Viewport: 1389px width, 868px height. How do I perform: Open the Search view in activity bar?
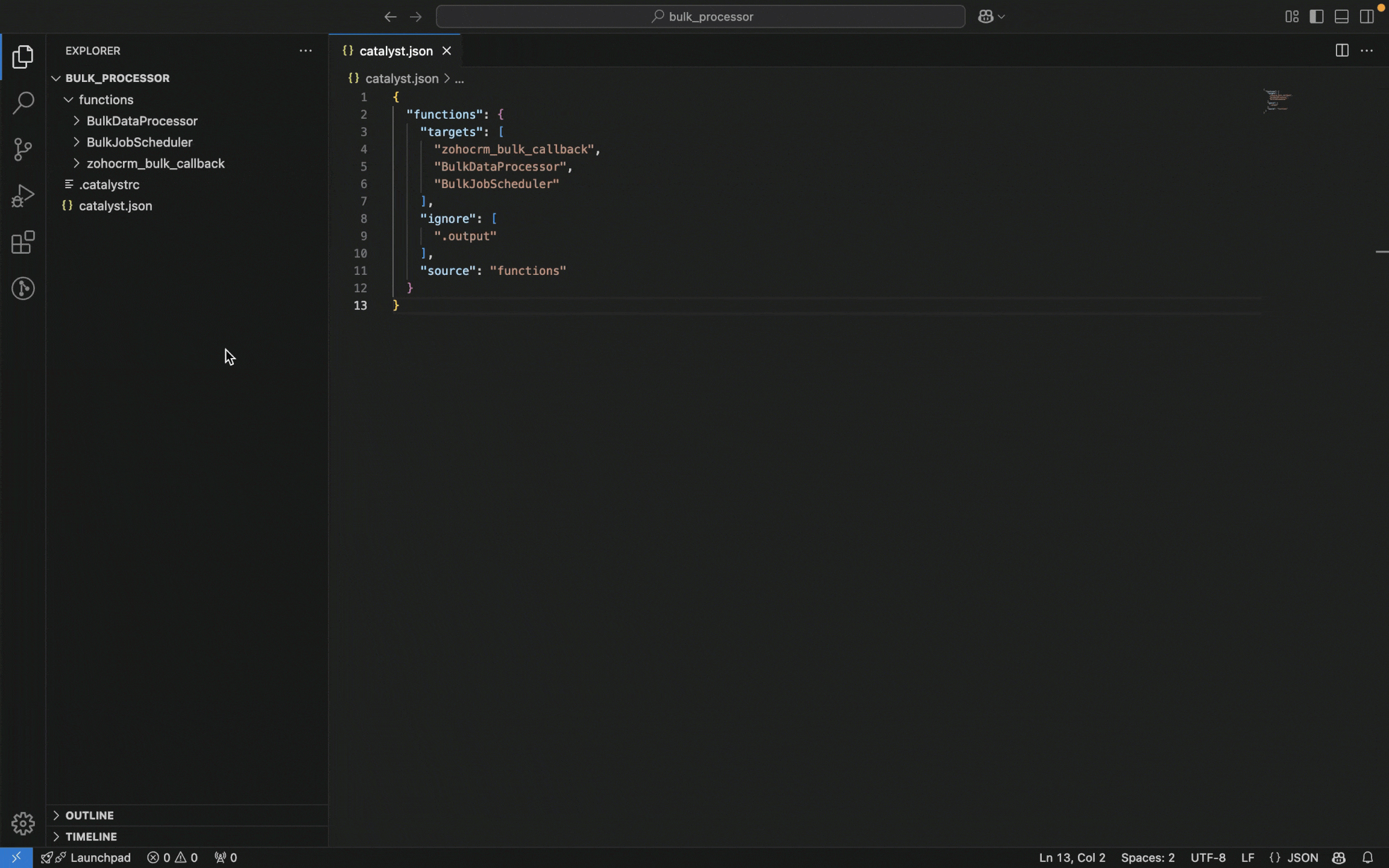(23, 102)
